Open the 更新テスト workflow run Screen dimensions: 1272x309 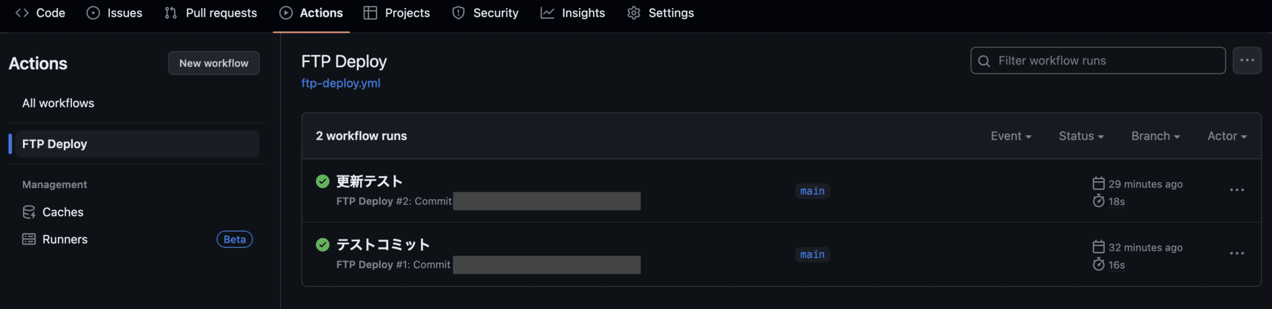coord(370,181)
